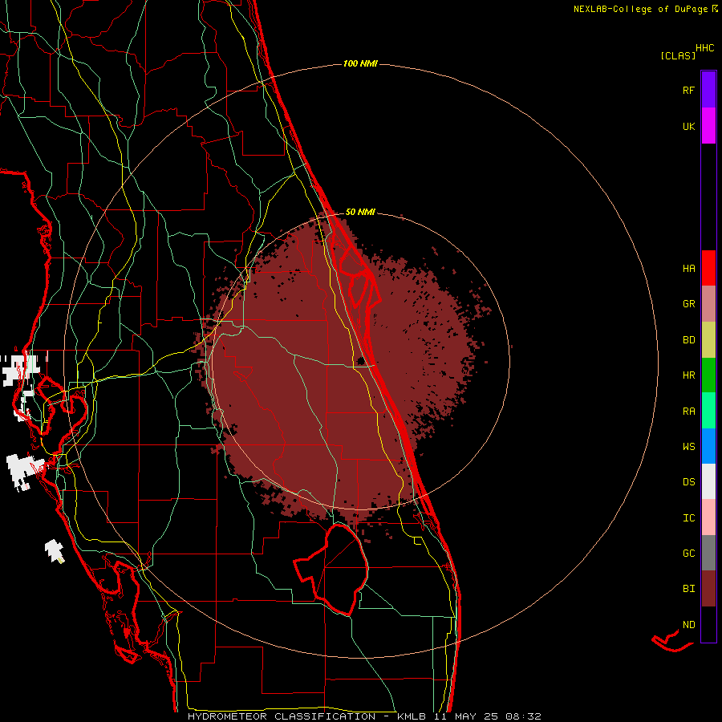The width and height of the screenshot is (722, 722).
Task: Select the GC gray legend swatch
Action: [x=708, y=553]
